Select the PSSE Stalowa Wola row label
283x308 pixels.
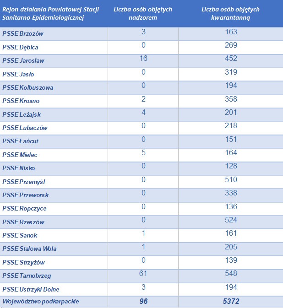(29, 249)
